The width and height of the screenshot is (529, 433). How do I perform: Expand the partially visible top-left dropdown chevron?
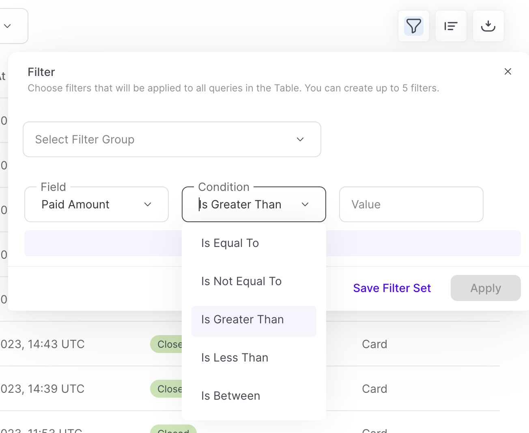[7, 26]
